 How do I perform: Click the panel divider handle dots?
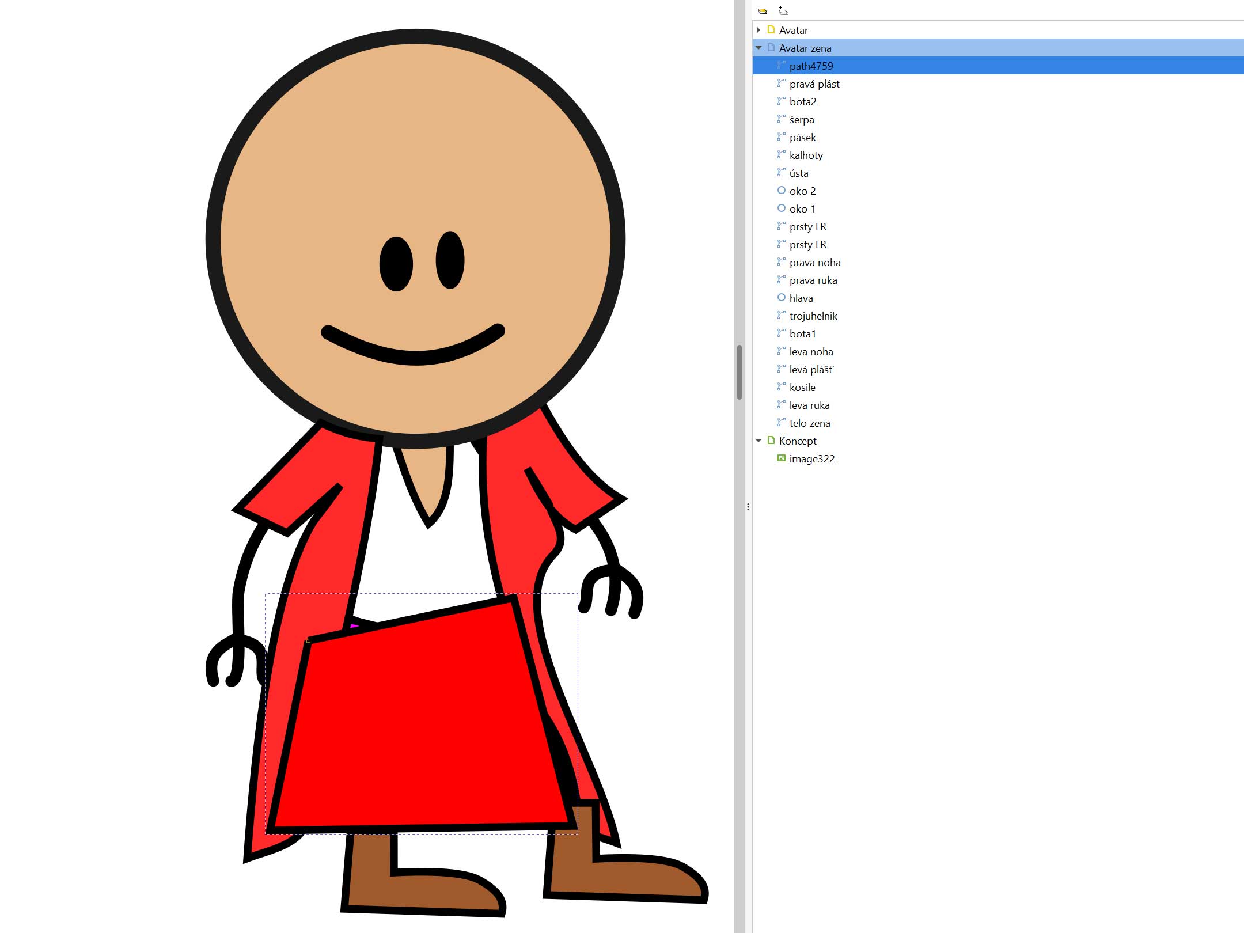(x=748, y=507)
